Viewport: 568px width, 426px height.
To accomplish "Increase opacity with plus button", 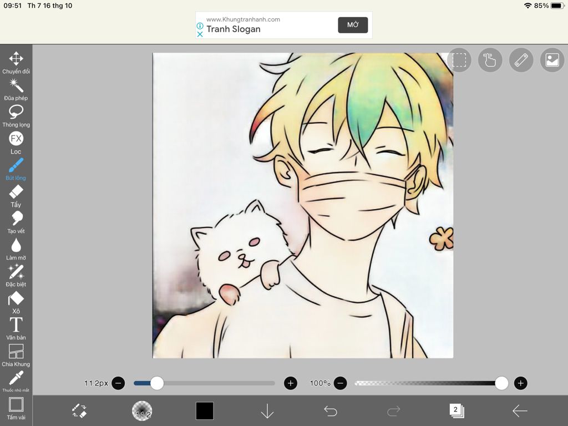I will point(520,383).
